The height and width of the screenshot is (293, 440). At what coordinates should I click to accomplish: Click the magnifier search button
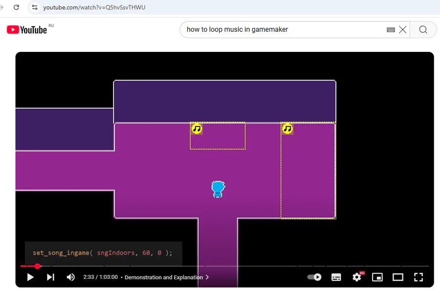click(x=423, y=29)
